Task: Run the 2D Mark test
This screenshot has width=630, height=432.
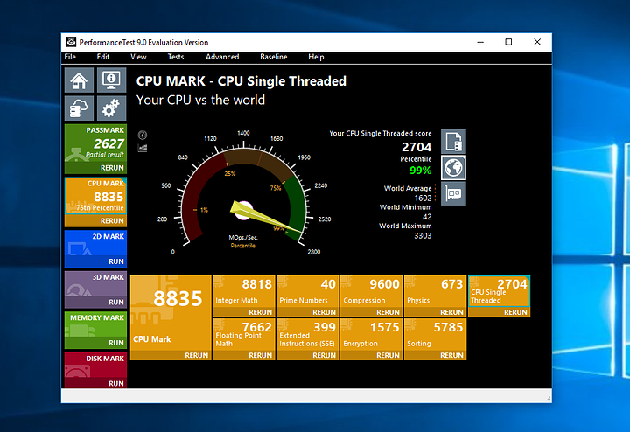Action: [116, 261]
